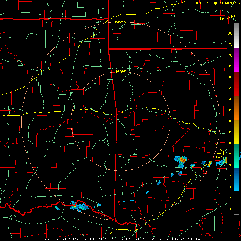
Task: Pick the white-gray segment of the color bar
Action: click(x=236, y=36)
